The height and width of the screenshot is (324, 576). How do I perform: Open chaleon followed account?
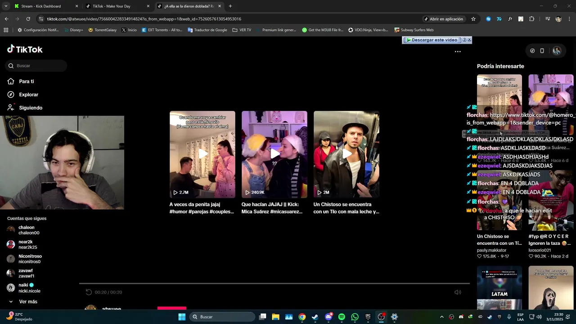pos(23,230)
